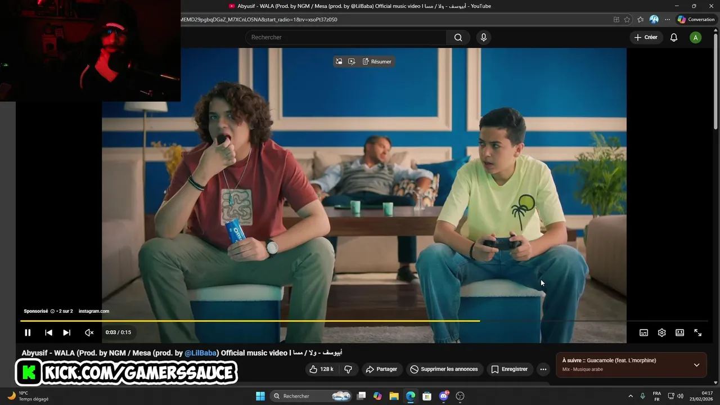Image resolution: width=720 pixels, height=405 pixels.
Task: Open the account avatar menu
Action: [x=696, y=38]
